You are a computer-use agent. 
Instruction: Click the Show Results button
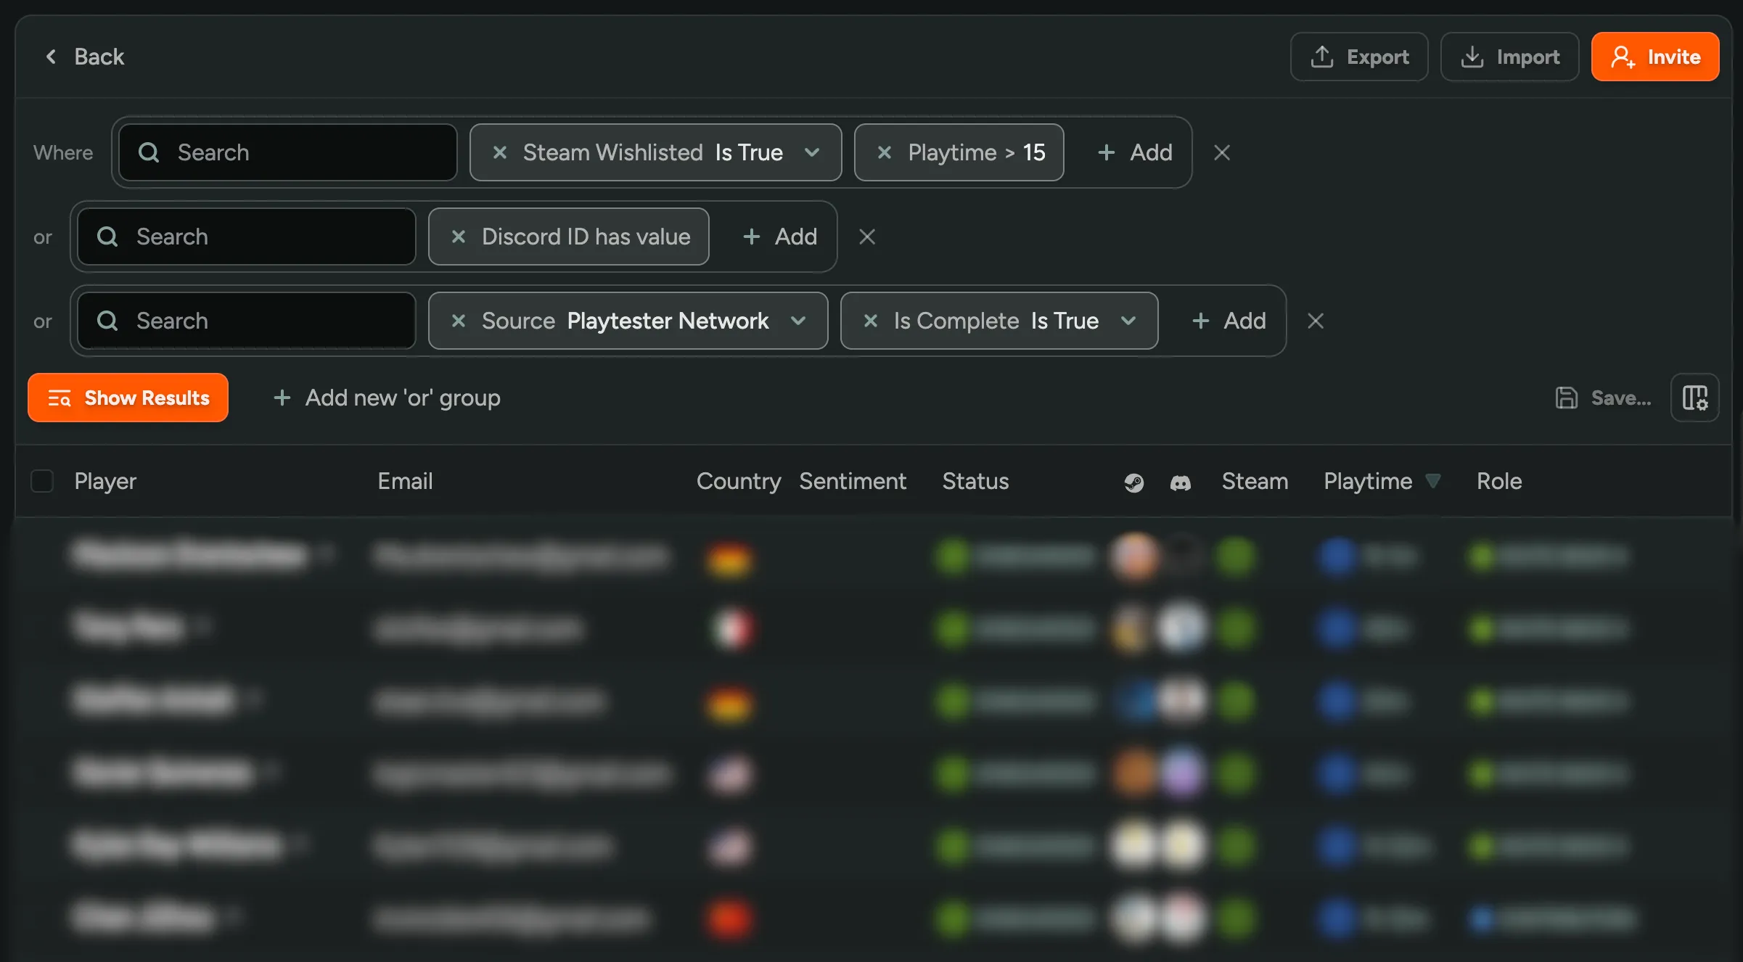click(128, 398)
